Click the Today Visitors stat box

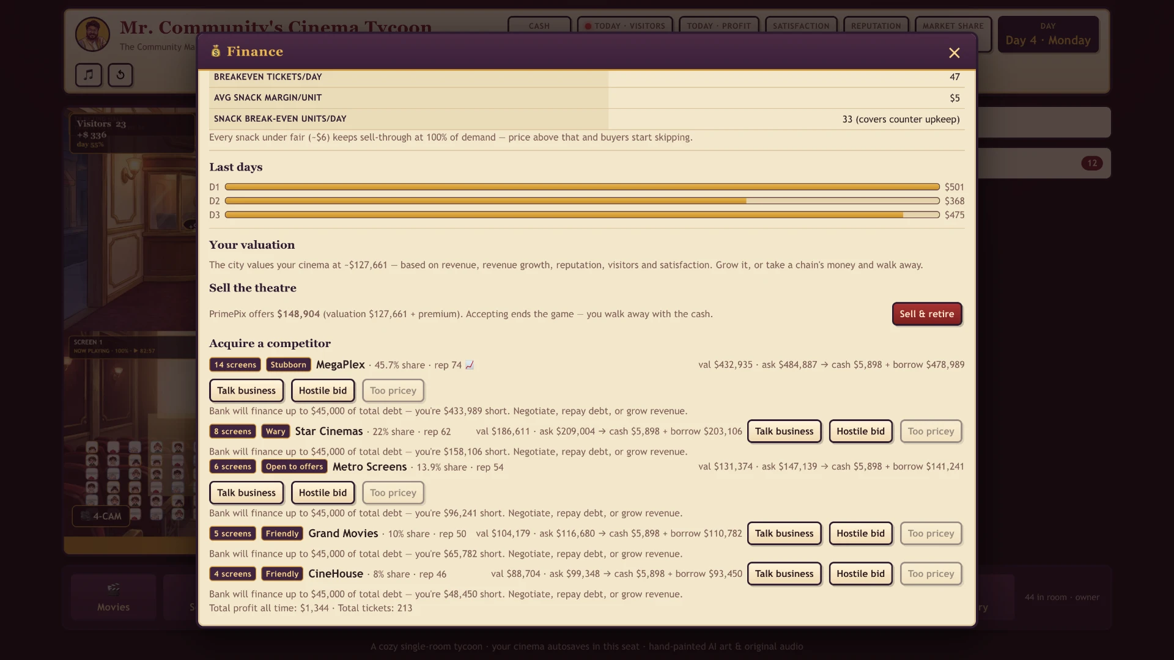click(x=625, y=26)
